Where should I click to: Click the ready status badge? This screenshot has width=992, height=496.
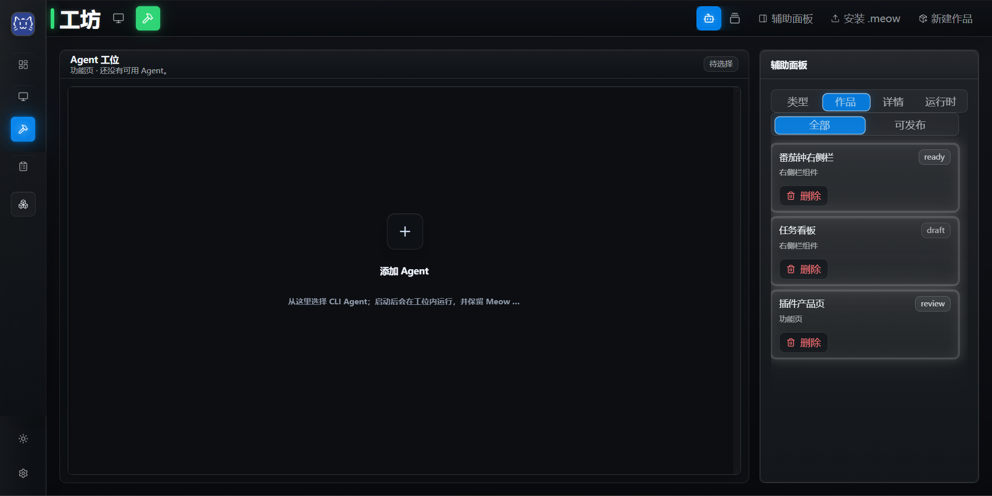[x=934, y=157]
